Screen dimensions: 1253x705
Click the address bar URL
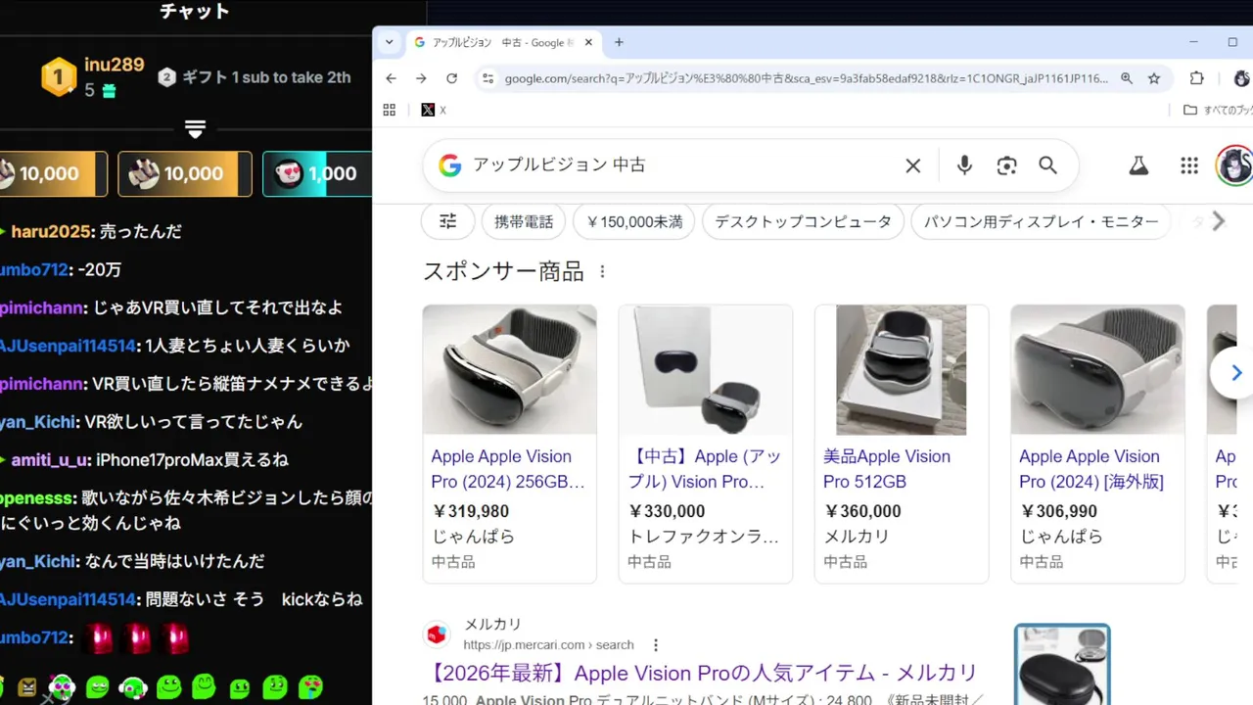(x=806, y=78)
